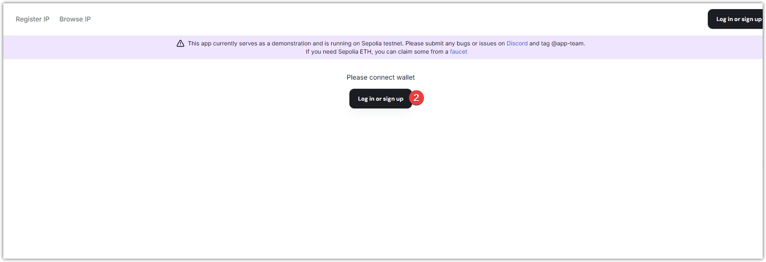Click the centered Log in or sign up button
766x262 pixels.
point(380,99)
